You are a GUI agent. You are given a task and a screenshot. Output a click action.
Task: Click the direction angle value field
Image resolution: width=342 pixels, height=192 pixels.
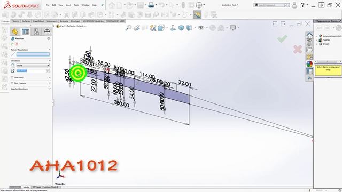click(31, 71)
